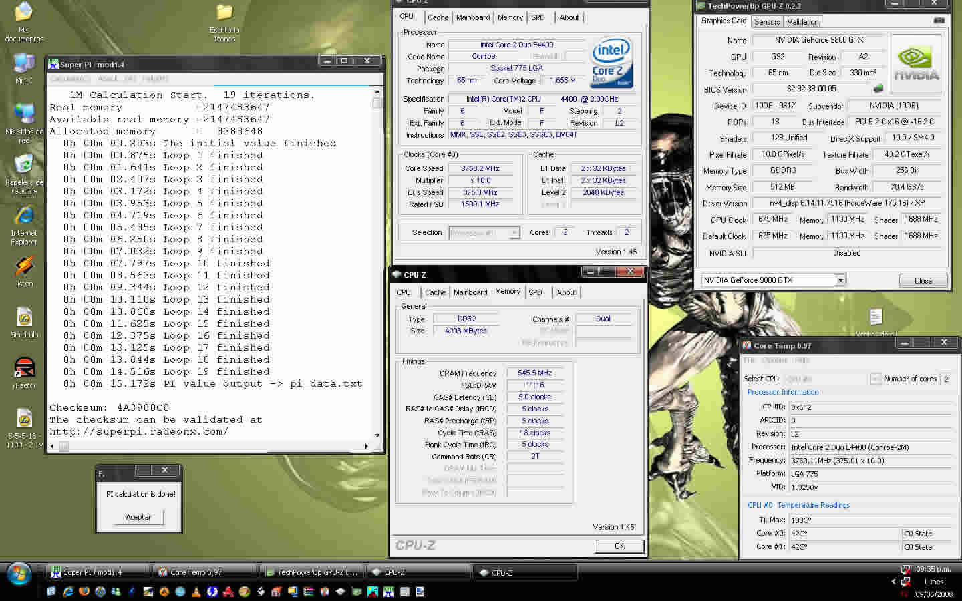The width and height of the screenshot is (962, 601).
Task: Click Super PI vertical scrollbar up arrow
Action: [x=377, y=91]
